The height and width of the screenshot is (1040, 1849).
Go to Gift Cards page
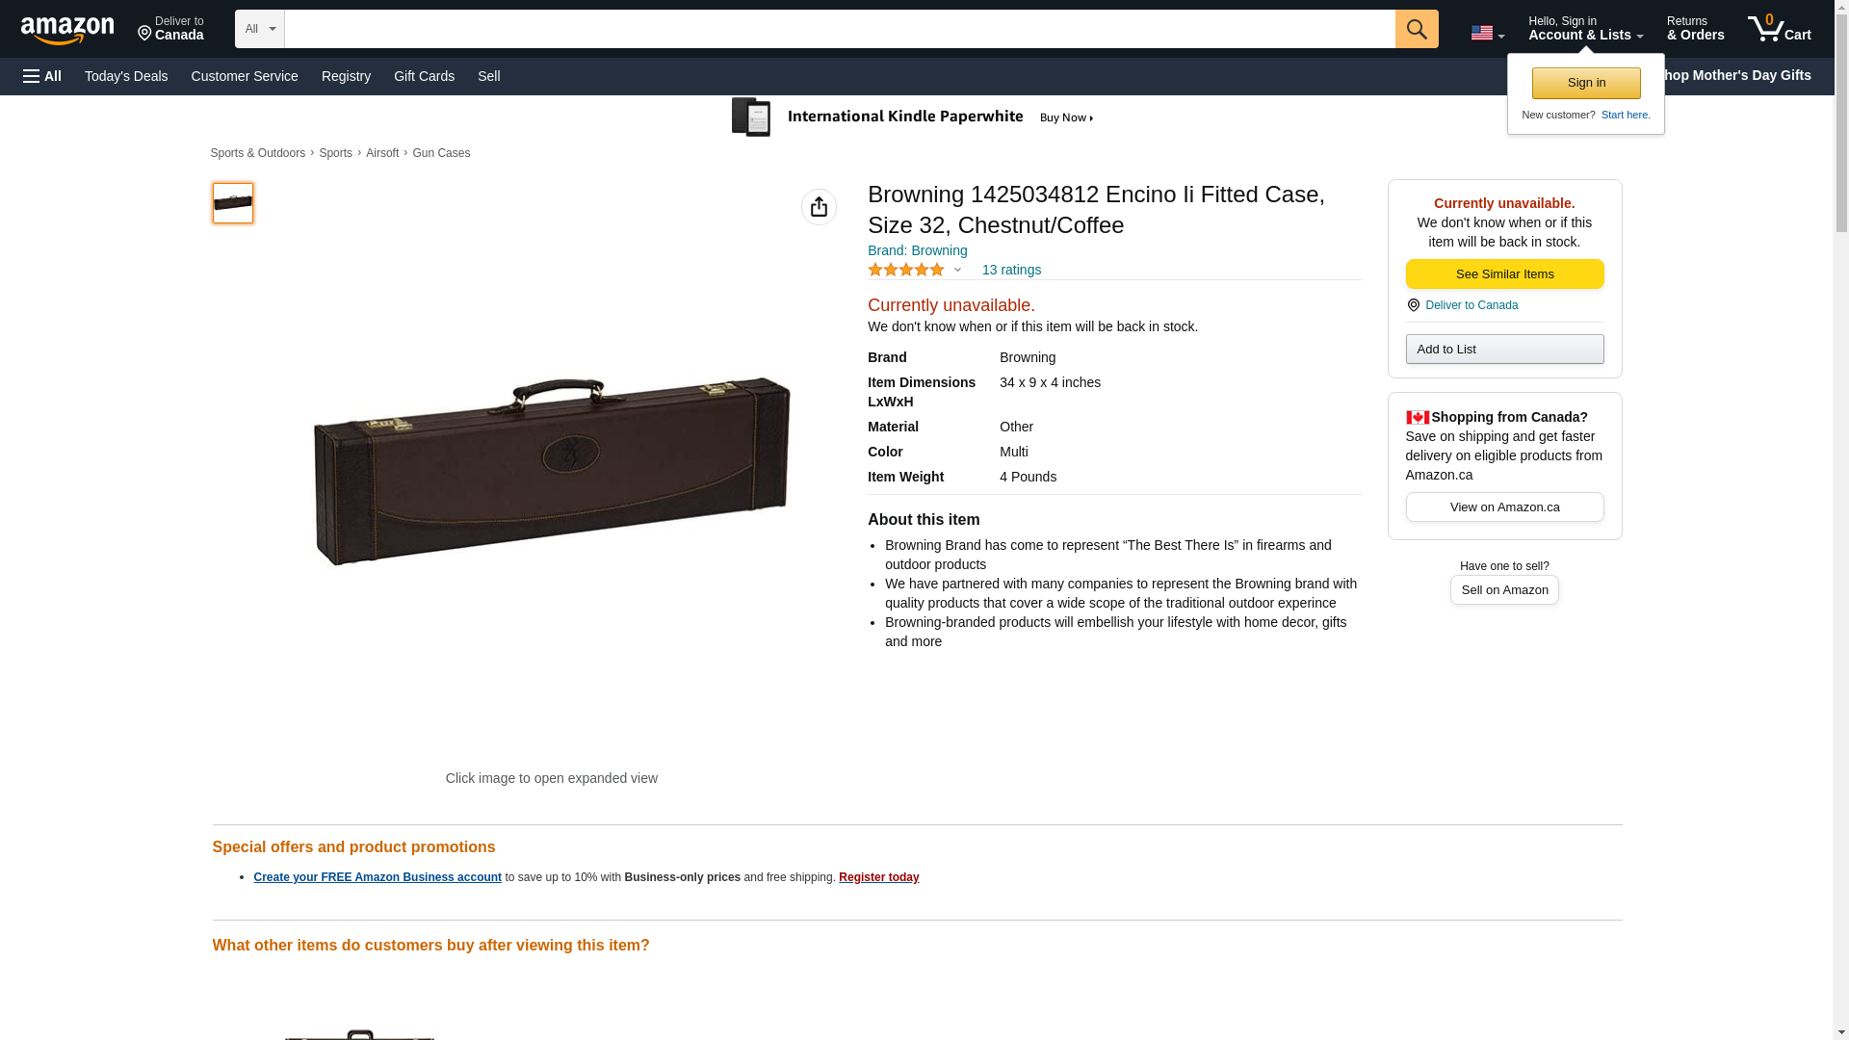(x=424, y=76)
